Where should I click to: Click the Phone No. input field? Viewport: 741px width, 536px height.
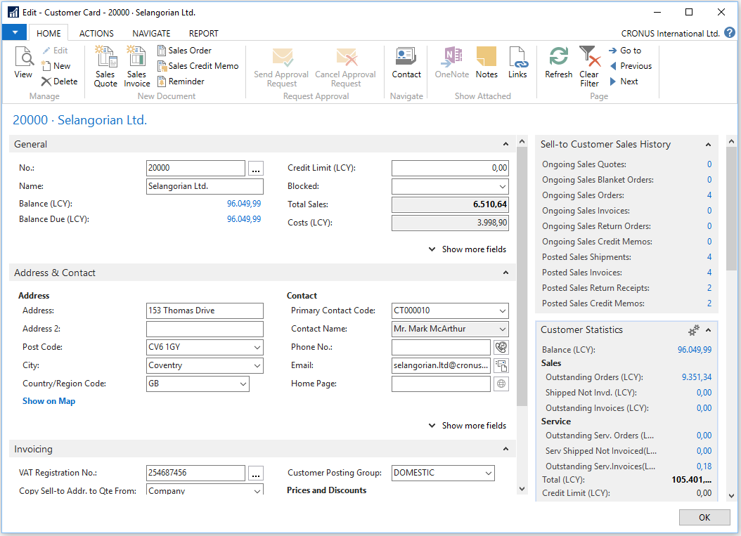point(441,348)
